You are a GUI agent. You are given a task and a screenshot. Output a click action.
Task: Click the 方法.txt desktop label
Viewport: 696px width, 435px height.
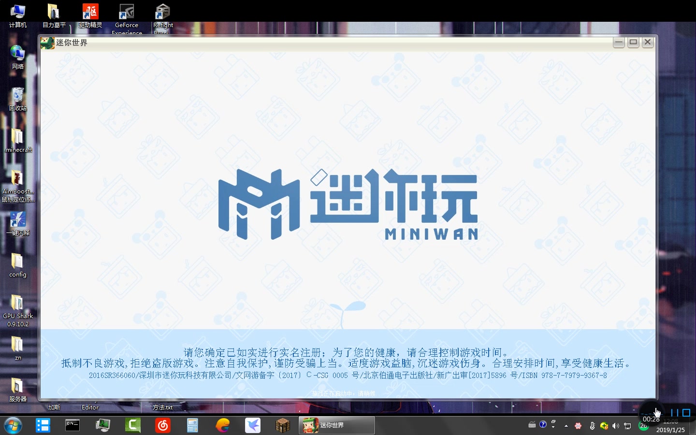tap(163, 407)
